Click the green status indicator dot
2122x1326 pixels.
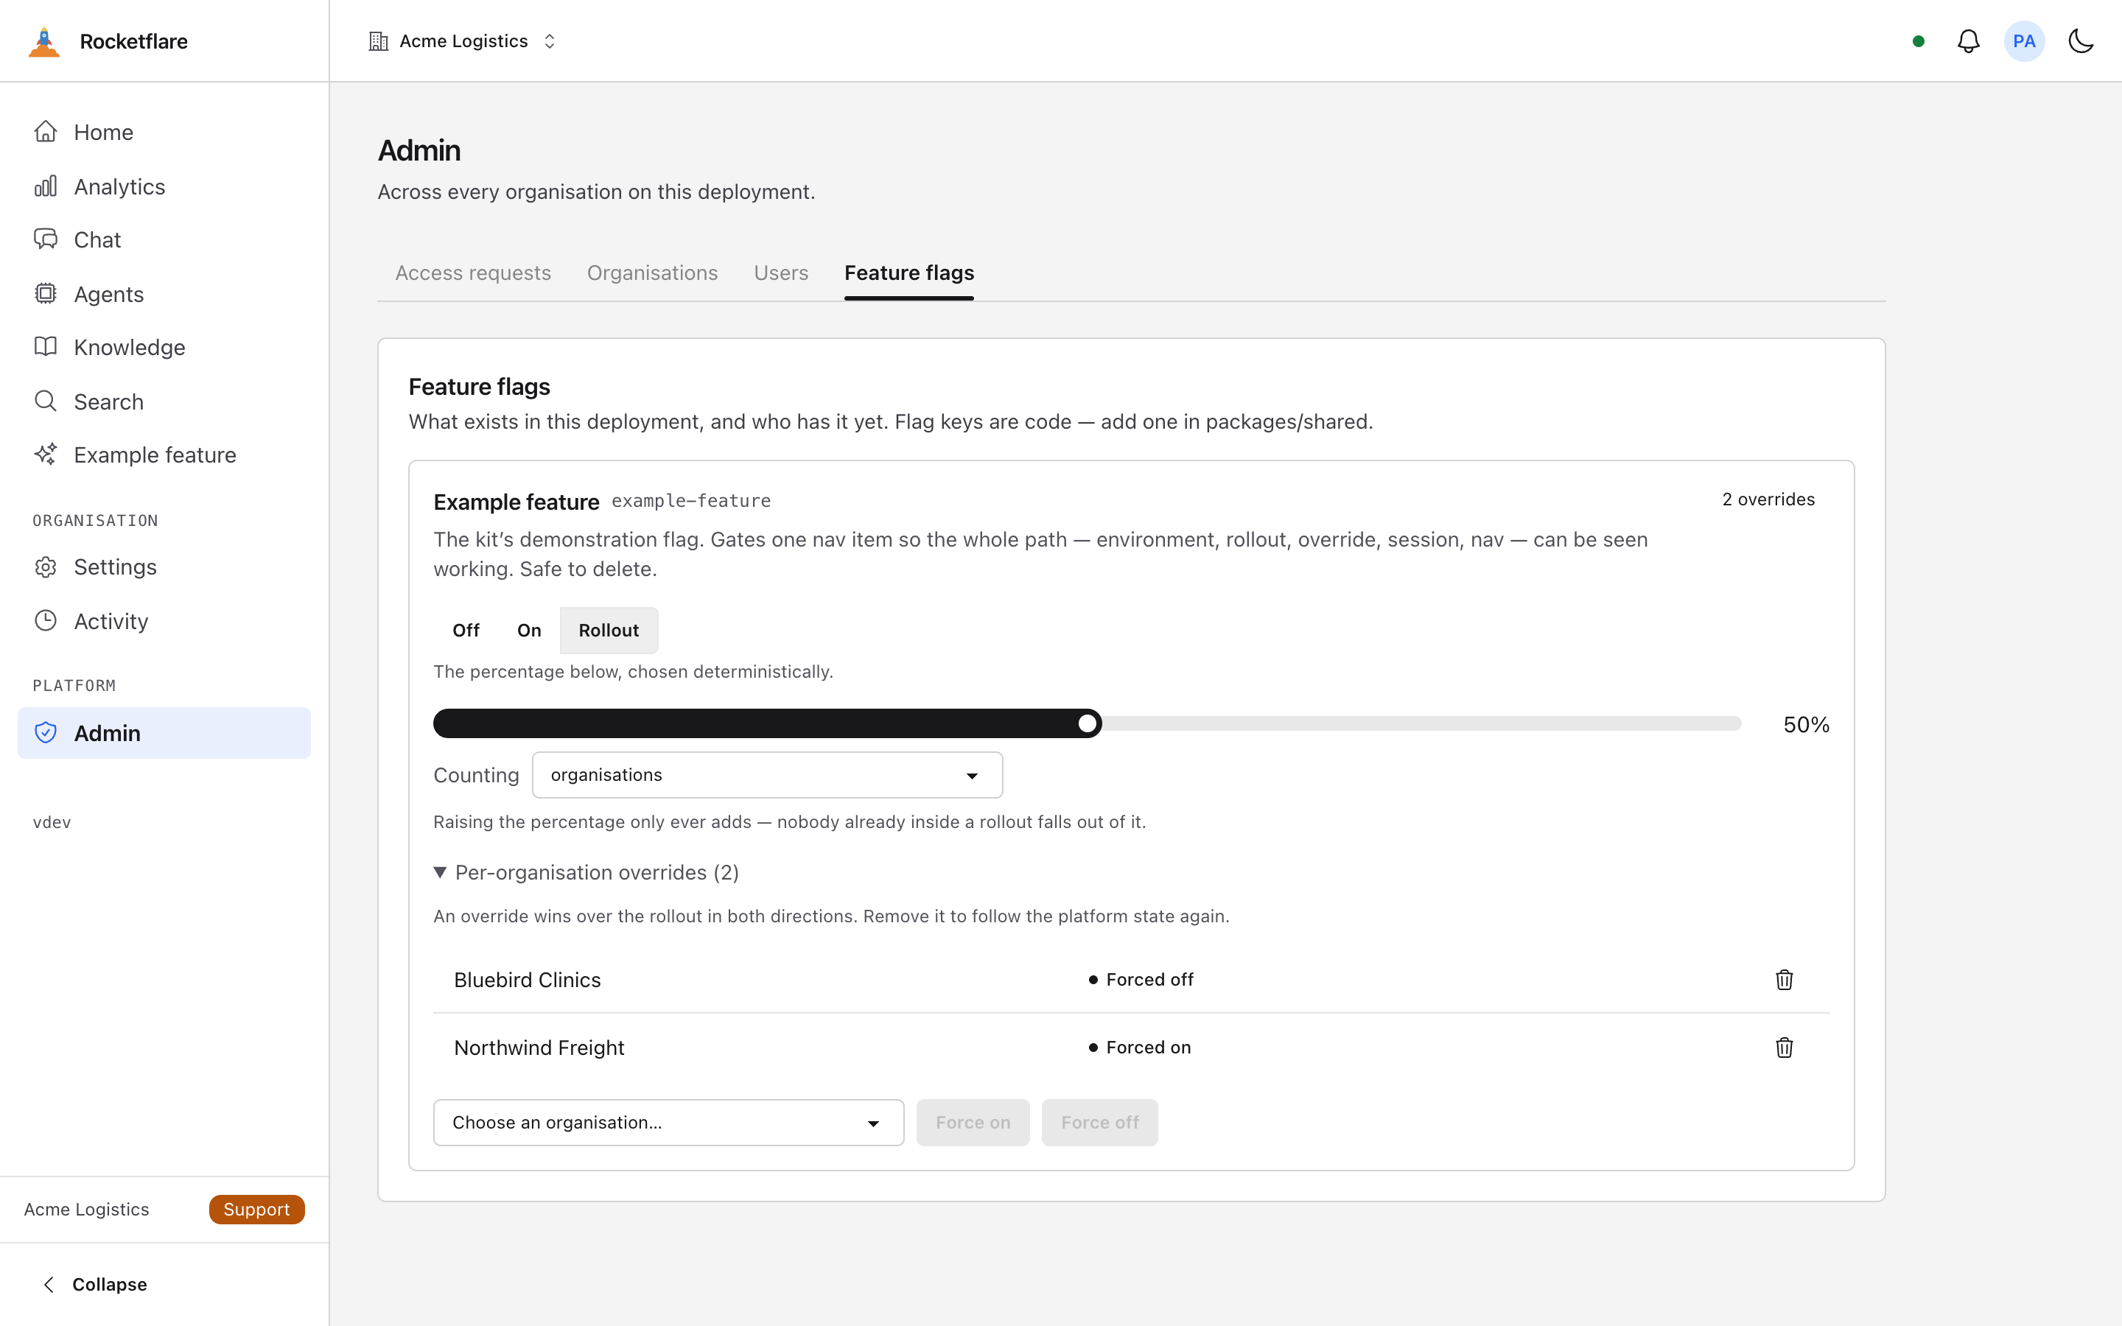click(1919, 41)
